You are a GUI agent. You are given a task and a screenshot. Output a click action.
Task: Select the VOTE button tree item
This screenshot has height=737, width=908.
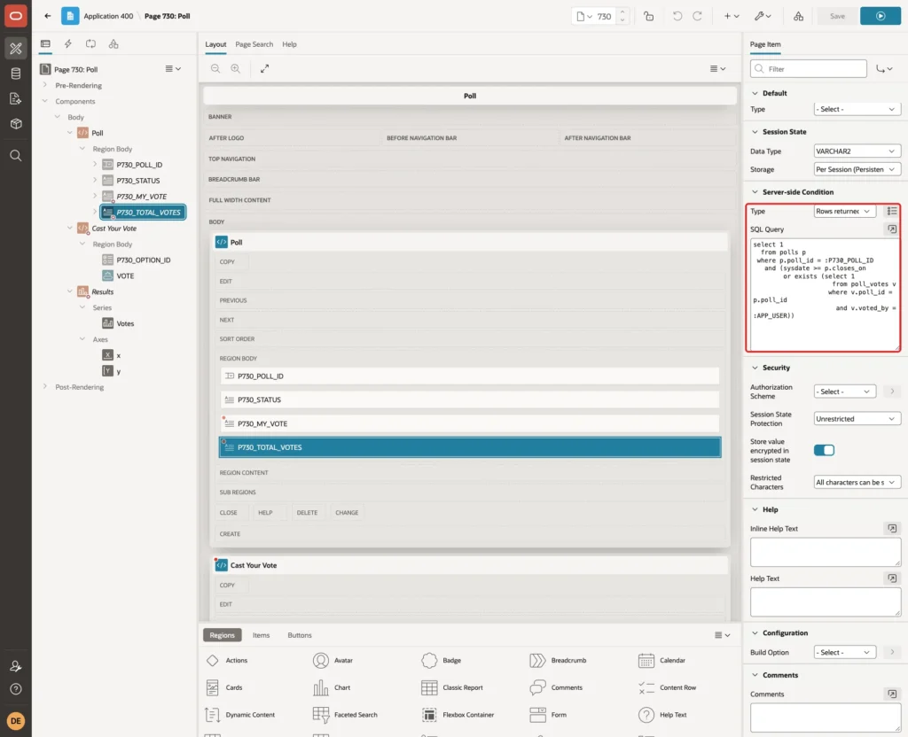point(125,276)
